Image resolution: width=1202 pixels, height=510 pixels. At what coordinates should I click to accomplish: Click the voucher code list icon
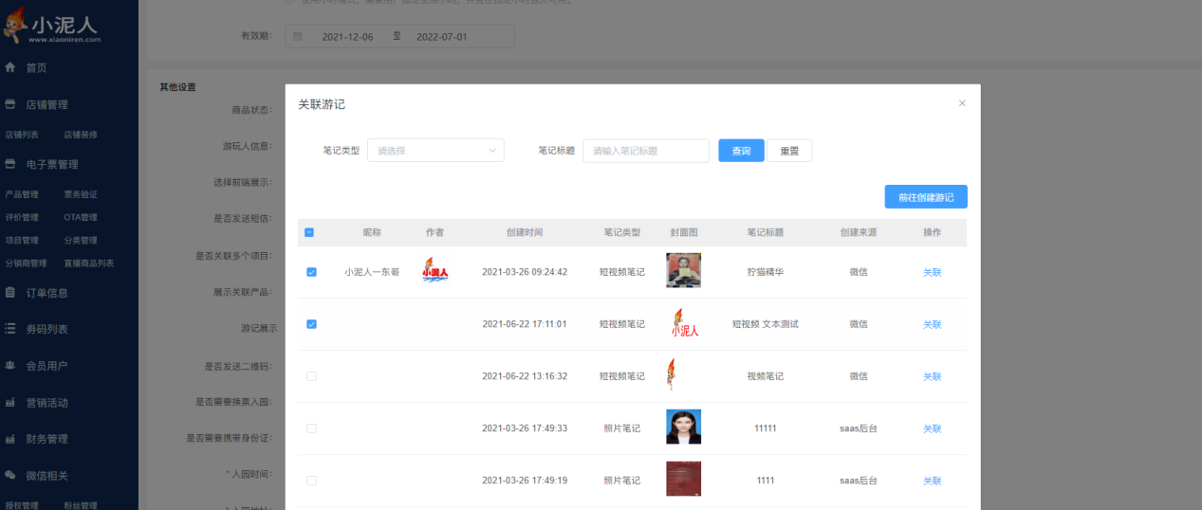point(10,329)
